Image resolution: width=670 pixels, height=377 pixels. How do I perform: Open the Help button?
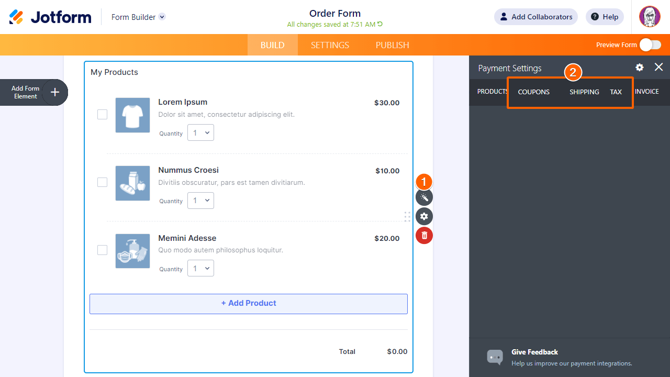point(605,17)
